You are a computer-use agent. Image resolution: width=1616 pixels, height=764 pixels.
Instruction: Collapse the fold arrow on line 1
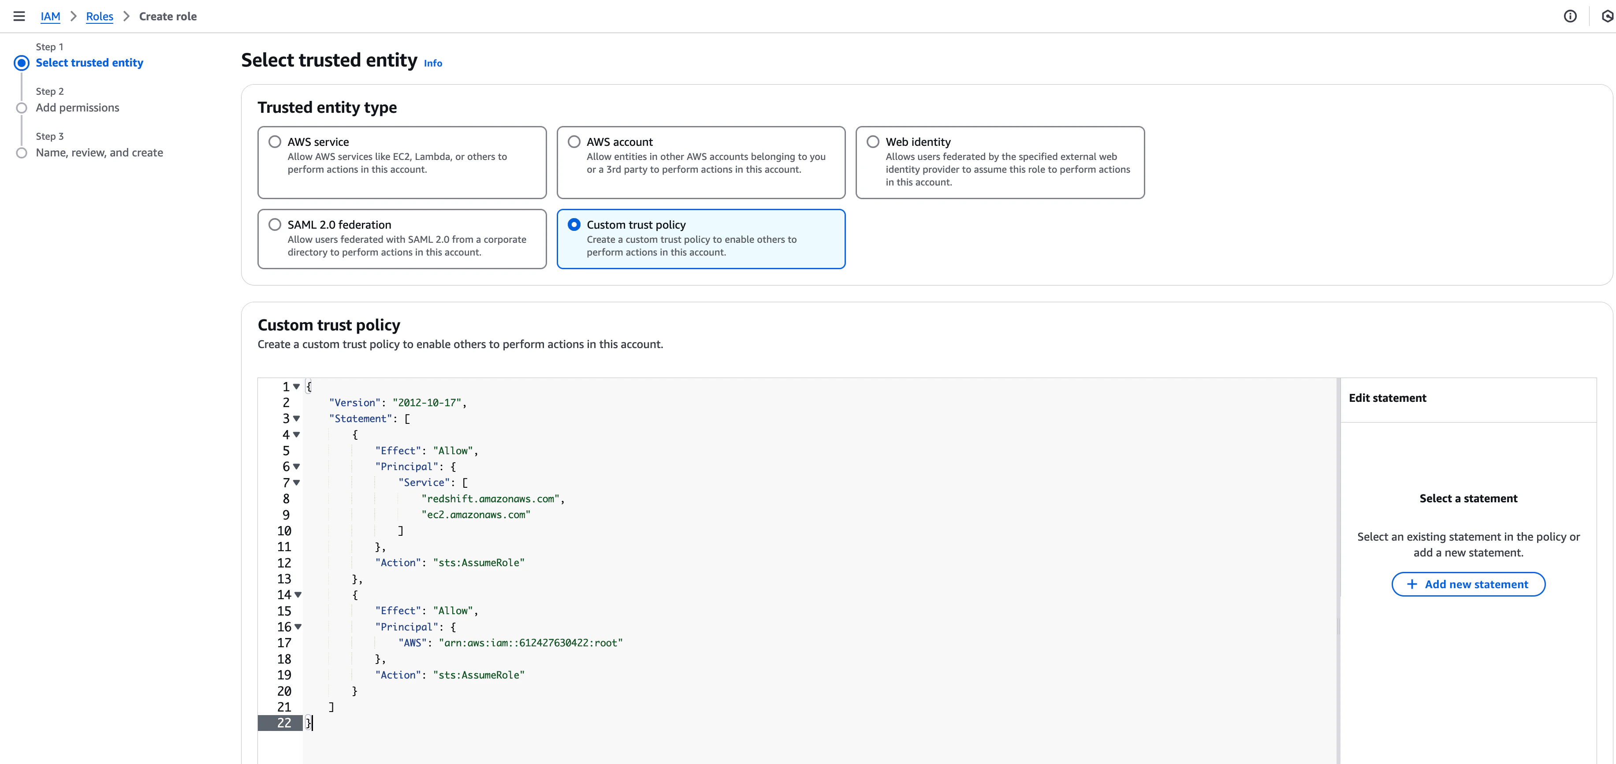pyautogui.click(x=297, y=387)
